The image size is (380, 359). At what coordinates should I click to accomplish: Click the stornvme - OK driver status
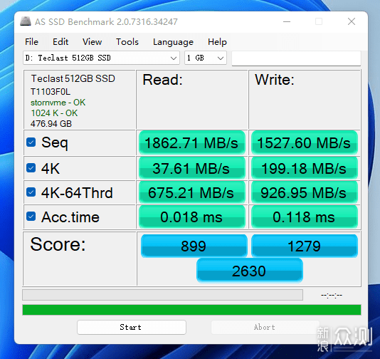point(58,103)
